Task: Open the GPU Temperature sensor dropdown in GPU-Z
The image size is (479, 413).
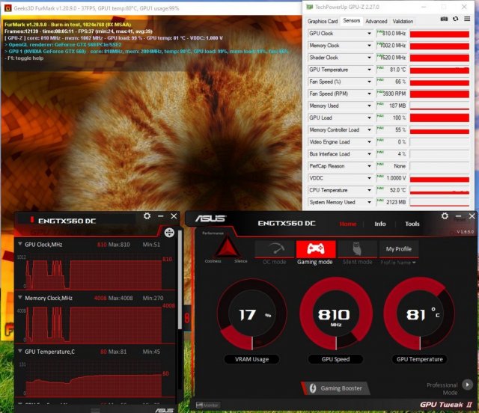Action: [369, 70]
